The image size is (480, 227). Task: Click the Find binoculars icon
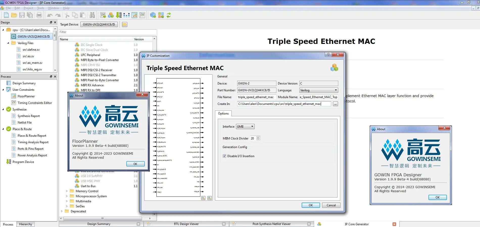pos(92,15)
